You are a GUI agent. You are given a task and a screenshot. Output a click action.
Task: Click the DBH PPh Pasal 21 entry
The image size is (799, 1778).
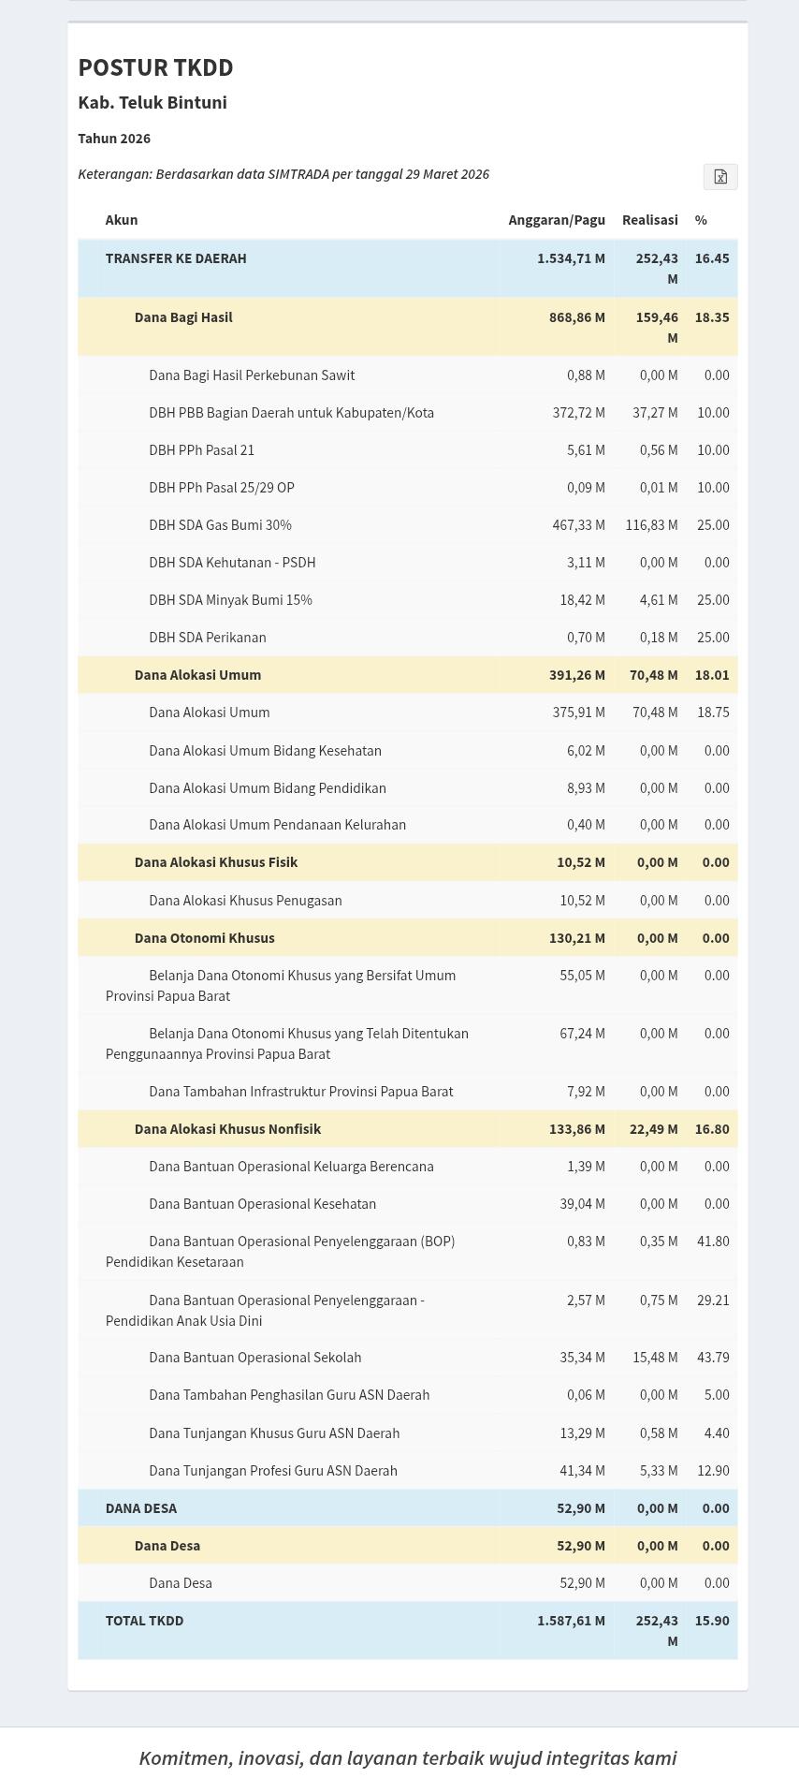(201, 450)
